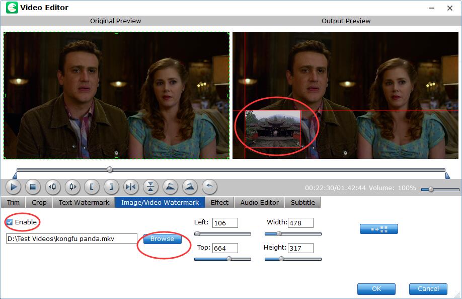The image size is (462, 299).
Task: Click the Left position slider
Action: point(223,234)
